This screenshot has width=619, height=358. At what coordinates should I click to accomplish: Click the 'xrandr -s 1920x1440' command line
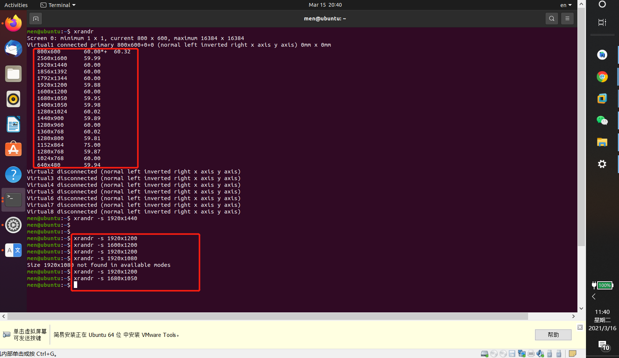click(105, 218)
